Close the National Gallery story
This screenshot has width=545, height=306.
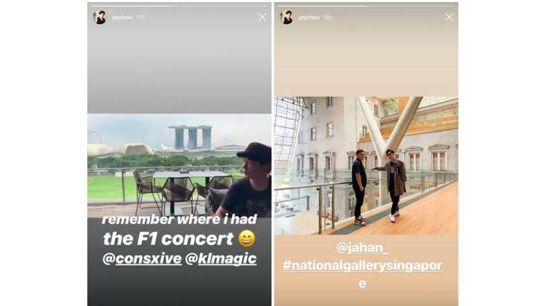(x=449, y=17)
